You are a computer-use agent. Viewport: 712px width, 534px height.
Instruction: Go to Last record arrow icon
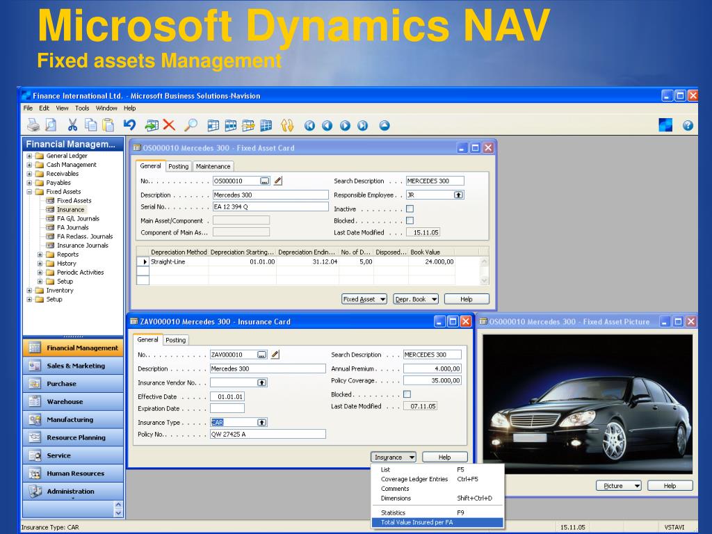(x=363, y=125)
